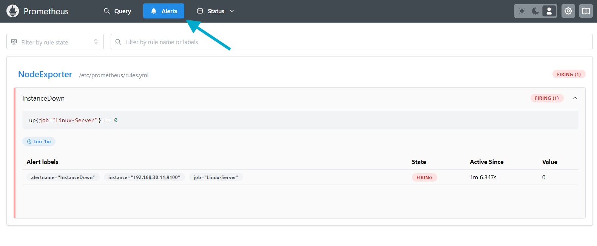Image resolution: width=597 pixels, height=246 pixels.
Task: Click the alertname="InstanceDown" label
Action: pyautogui.click(x=63, y=177)
